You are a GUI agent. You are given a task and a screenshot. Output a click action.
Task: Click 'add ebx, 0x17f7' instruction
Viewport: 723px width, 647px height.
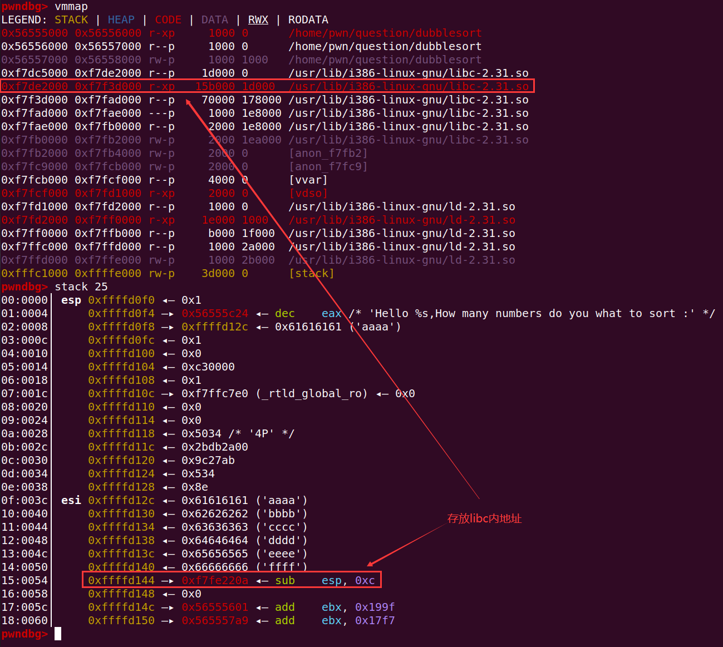tap(335, 621)
